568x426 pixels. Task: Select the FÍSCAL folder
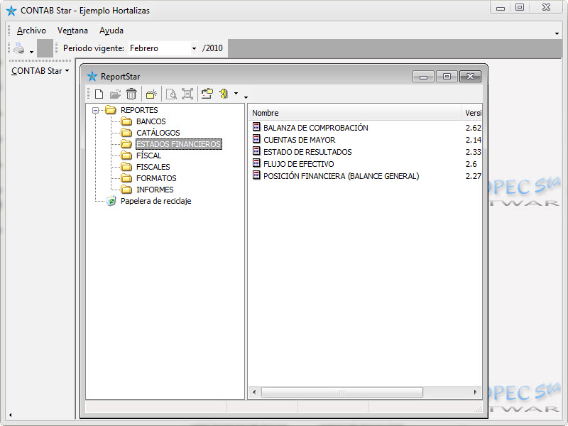pos(148,155)
